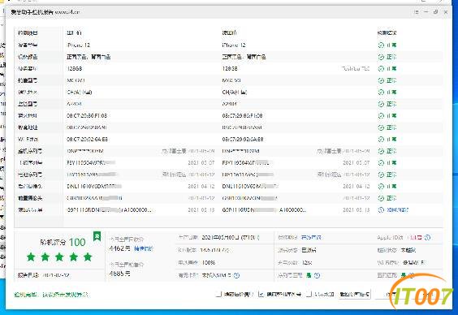
Task: Click the 出厂值 column header
Action: coord(74,32)
